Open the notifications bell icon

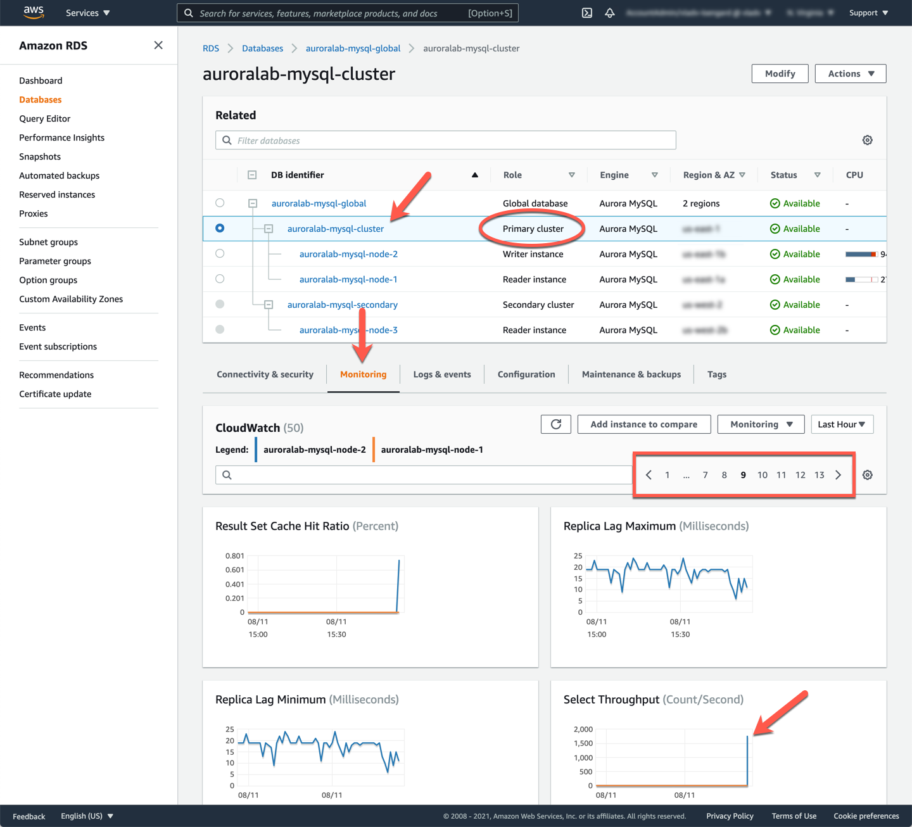(609, 12)
